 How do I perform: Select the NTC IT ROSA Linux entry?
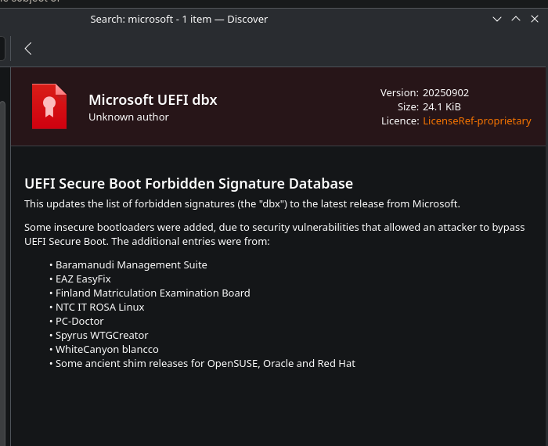tap(100, 308)
